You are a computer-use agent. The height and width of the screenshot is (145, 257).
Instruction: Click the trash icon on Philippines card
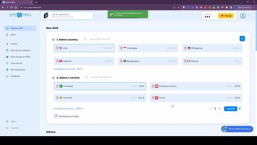click(185, 48)
